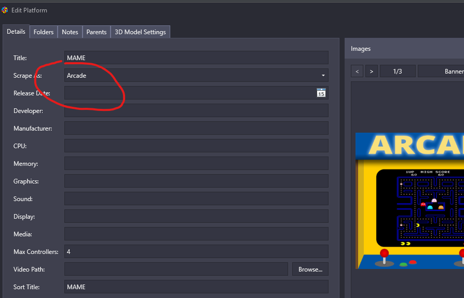This screenshot has width=464, height=298.
Task: Click the Arcade banner image preview
Action: pos(410,201)
